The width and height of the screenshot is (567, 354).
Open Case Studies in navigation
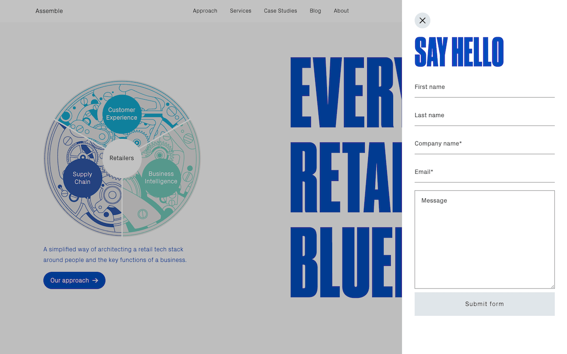pos(280,11)
